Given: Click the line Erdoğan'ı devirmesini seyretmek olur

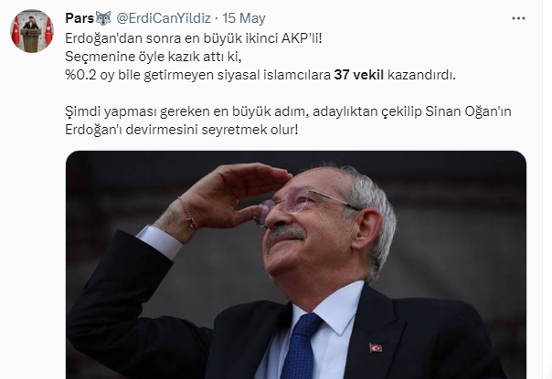Looking at the screenshot, I should pos(182,130).
